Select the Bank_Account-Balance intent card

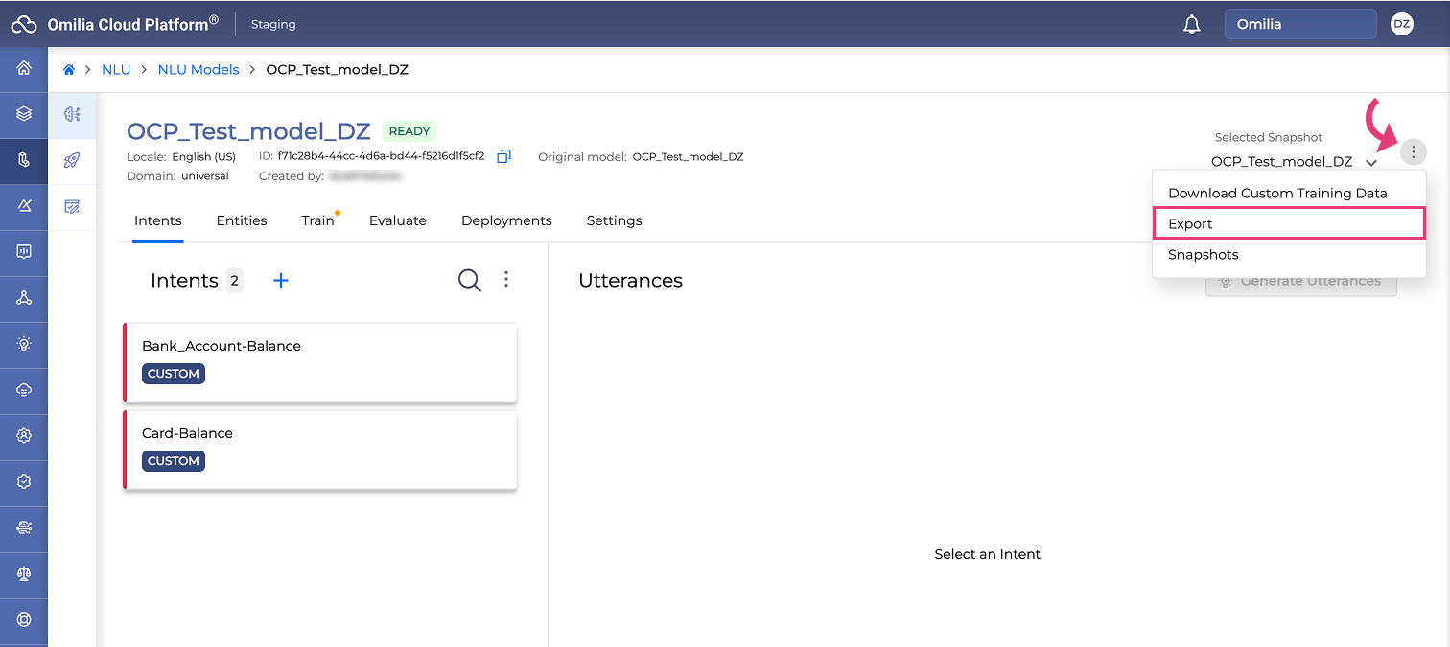click(x=320, y=361)
